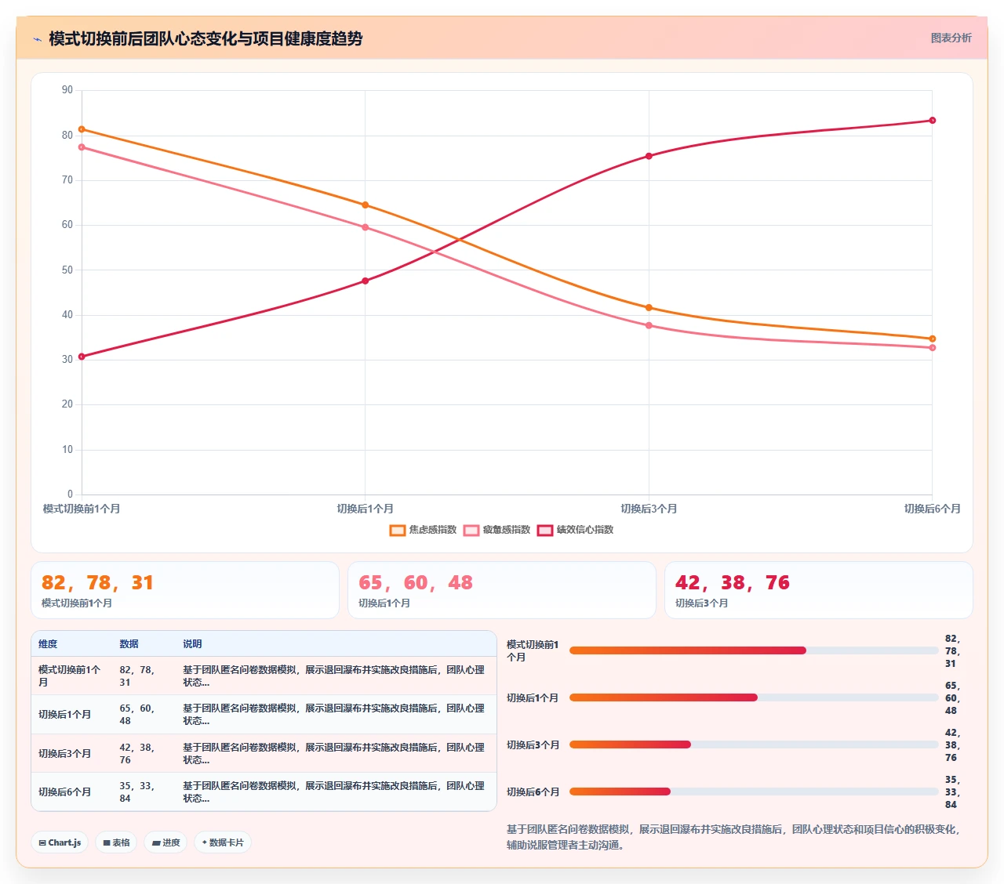Click the Chart.js tag chip
This screenshot has width=1004, height=884.
(x=60, y=842)
